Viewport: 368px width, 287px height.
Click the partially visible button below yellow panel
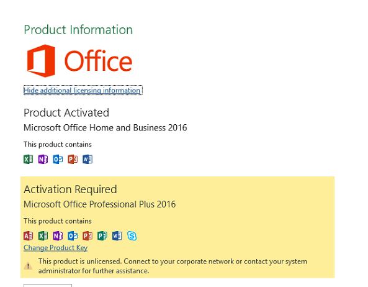(x=48, y=285)
